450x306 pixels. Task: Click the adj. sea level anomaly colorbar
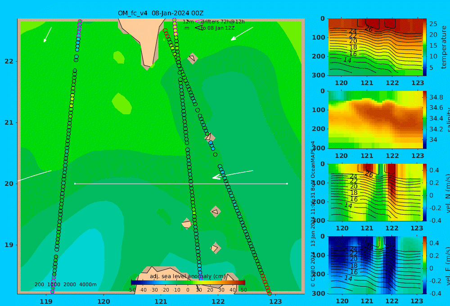coord(188,283)
